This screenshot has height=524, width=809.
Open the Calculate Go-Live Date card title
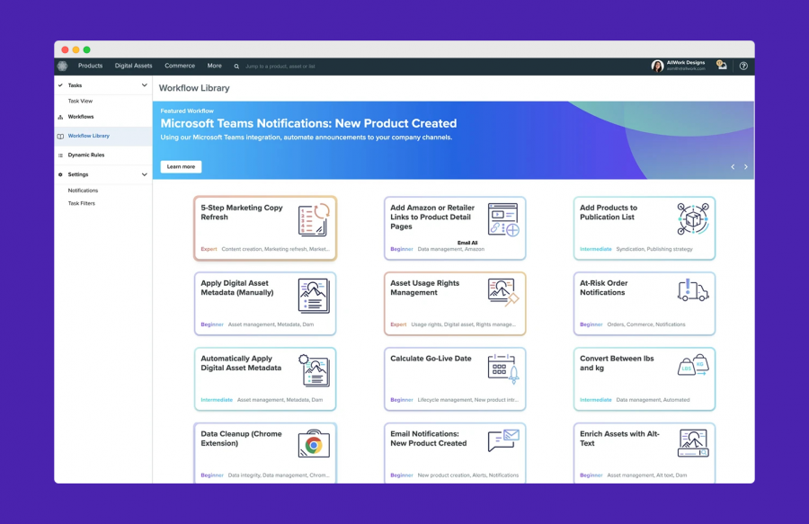(x=431, y=359)
